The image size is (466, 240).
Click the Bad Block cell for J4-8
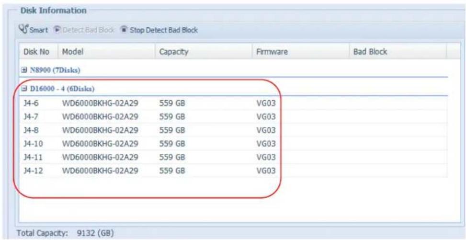click(398, 130)
